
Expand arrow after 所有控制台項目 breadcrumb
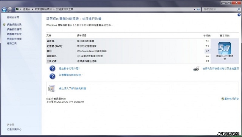tap(54, 9)
